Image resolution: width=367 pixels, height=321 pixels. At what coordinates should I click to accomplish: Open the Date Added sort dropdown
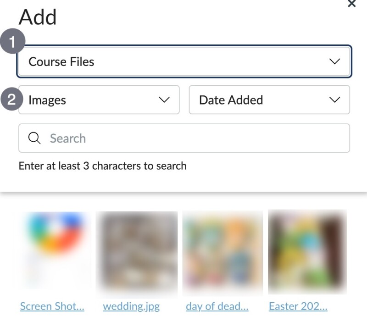(269, 100)
